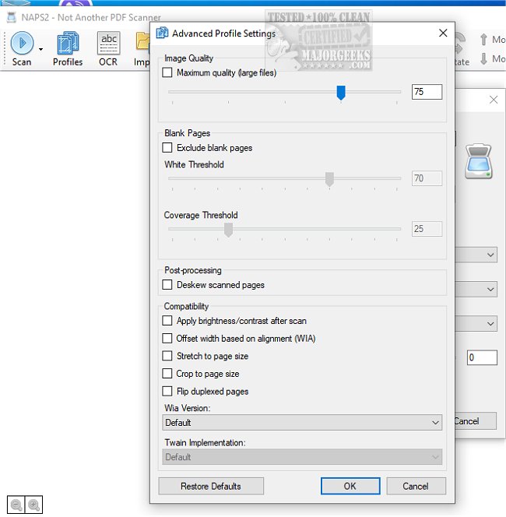This screenshot has height=517, width=506.
Task: Click the White Threshold value field showing 70
Action: click(427, 178)
